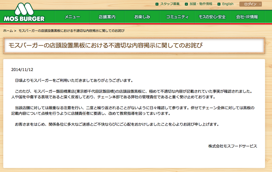Open the スタッフ募集 link
272x172 pixels.
[x=170, y=4]
